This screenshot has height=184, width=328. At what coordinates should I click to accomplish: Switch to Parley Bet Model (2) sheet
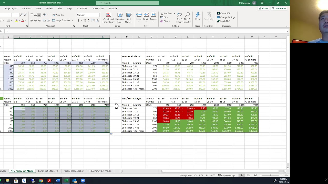(x=48, y=171)
